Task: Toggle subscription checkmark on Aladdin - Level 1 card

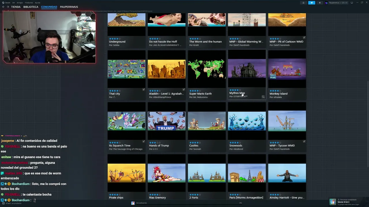Action: click(184, 89)
